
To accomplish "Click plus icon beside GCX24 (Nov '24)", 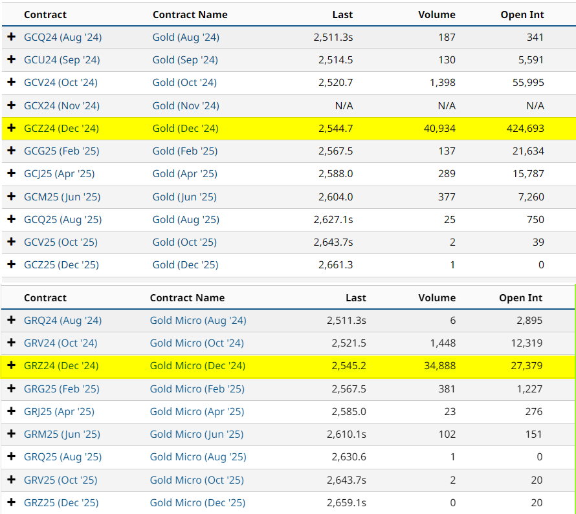I will pyautogui.click(x=11, y=105).
